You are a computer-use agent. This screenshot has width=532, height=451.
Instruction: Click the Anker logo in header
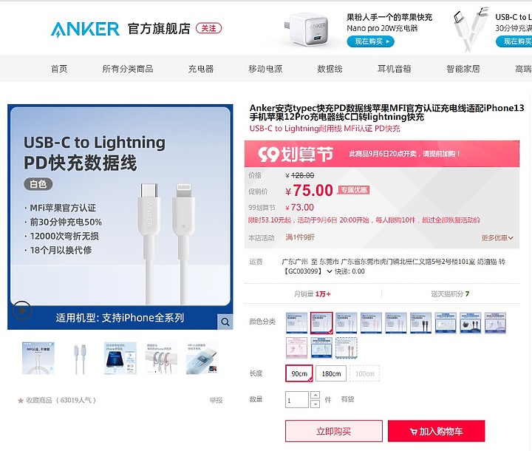coord(85,29)
